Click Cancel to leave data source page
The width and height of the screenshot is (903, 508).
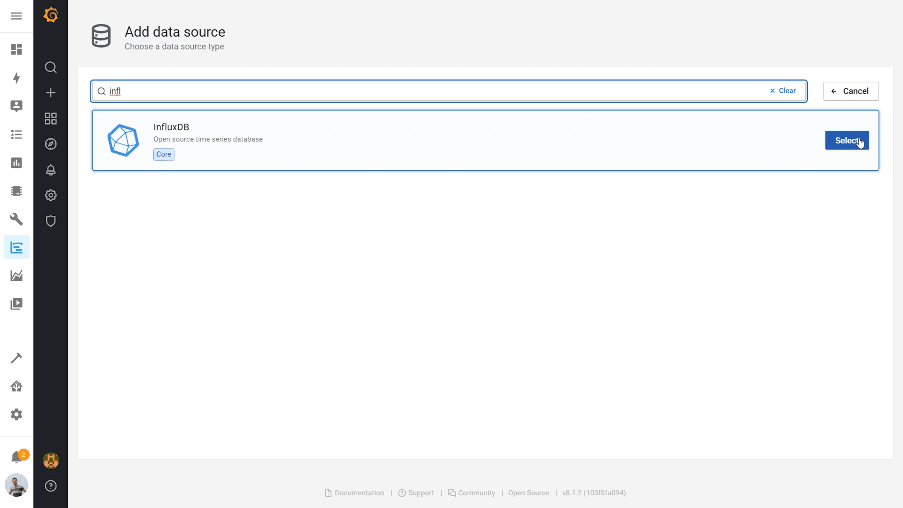click(x=851, y=91)
